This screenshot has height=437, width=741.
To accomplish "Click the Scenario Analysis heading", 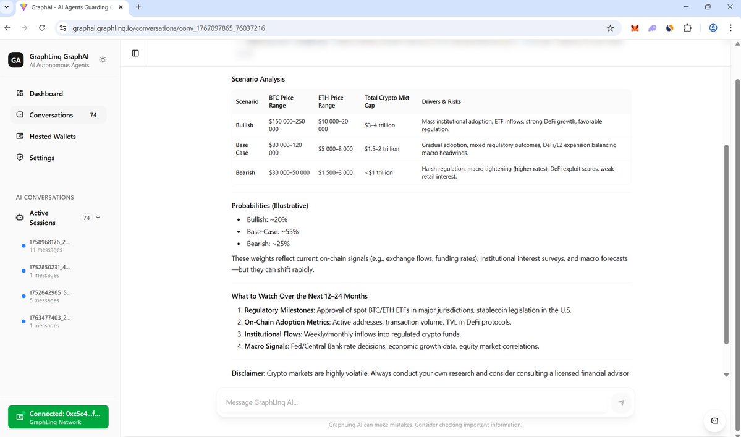I will pos(258,79).
